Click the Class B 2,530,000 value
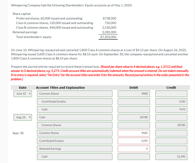 [109, 28]
